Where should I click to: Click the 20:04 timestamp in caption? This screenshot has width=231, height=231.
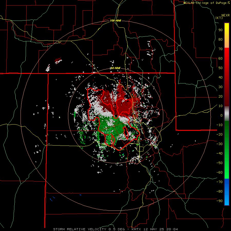click(172, 229)
